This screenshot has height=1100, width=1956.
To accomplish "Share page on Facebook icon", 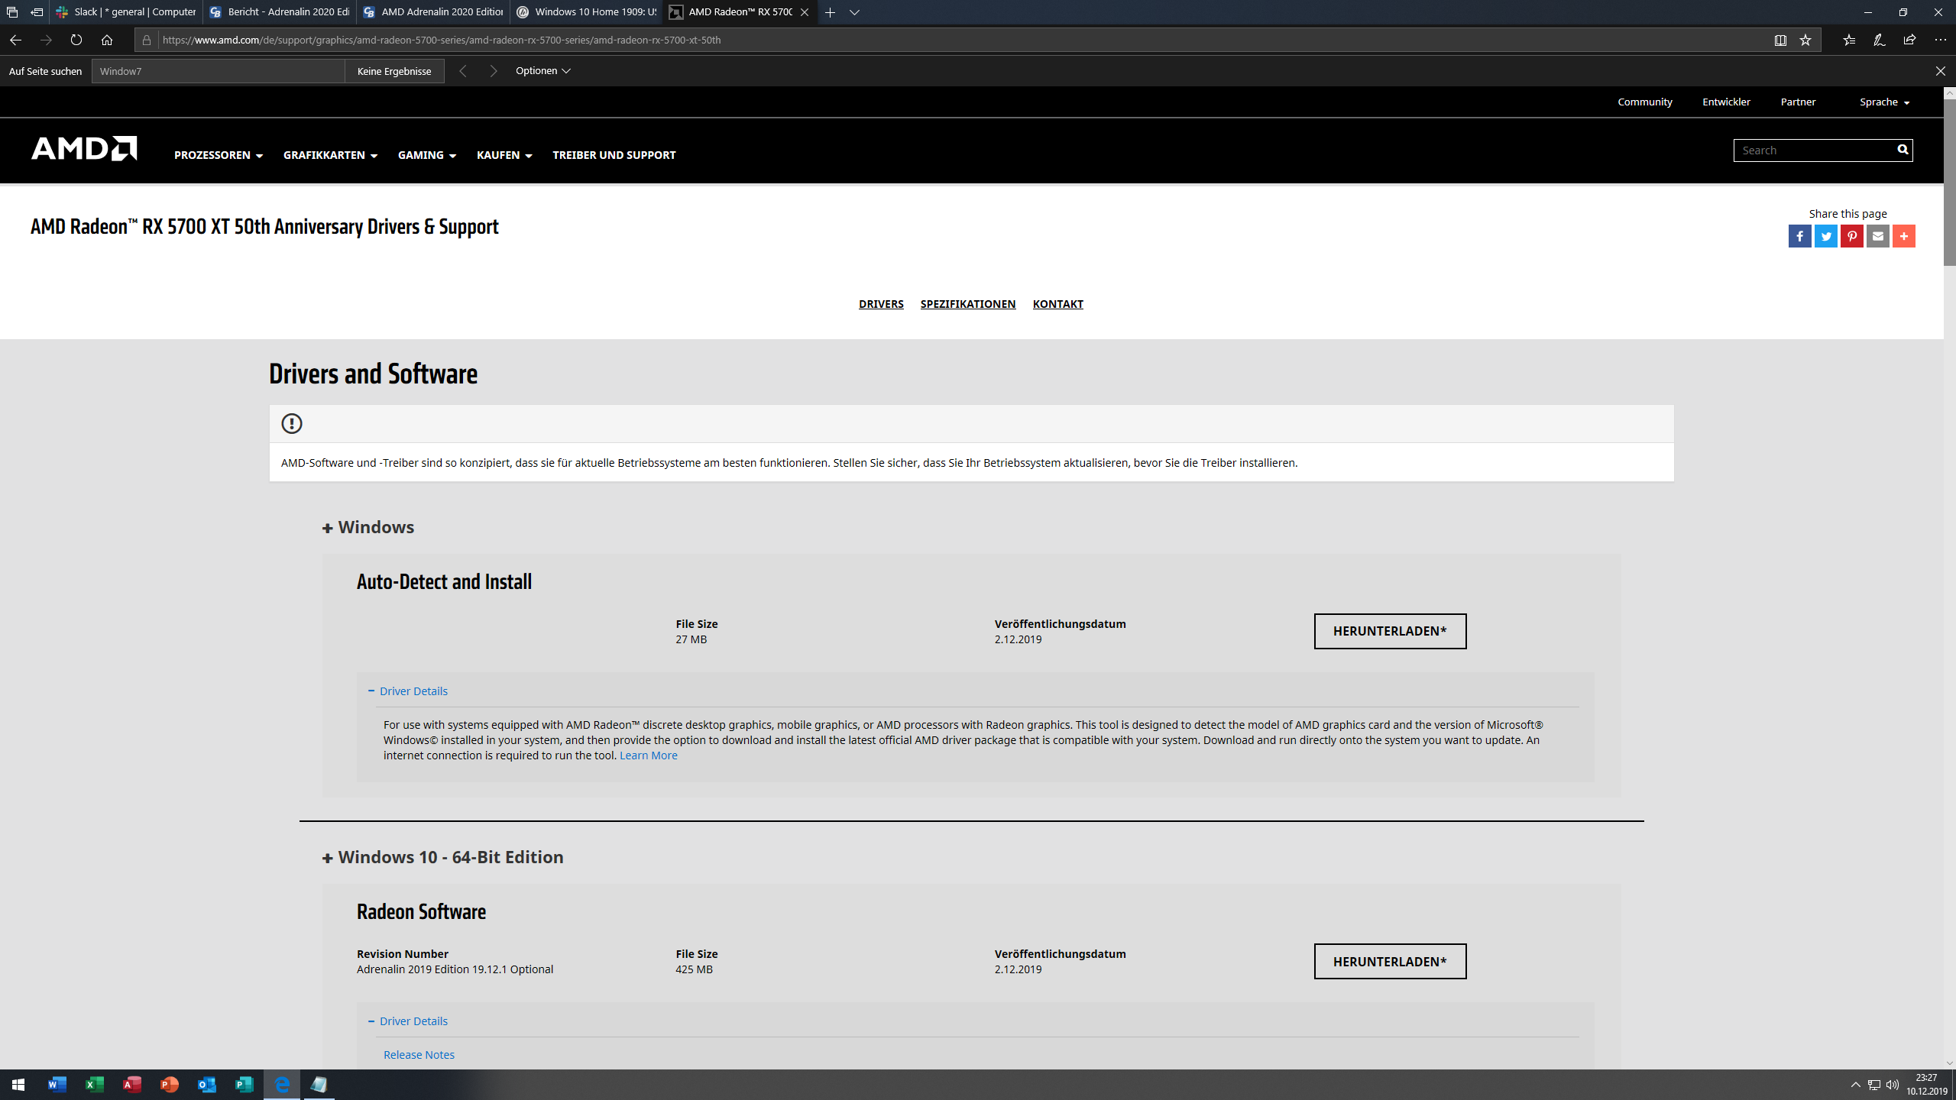I will (x=1799, y=236).
